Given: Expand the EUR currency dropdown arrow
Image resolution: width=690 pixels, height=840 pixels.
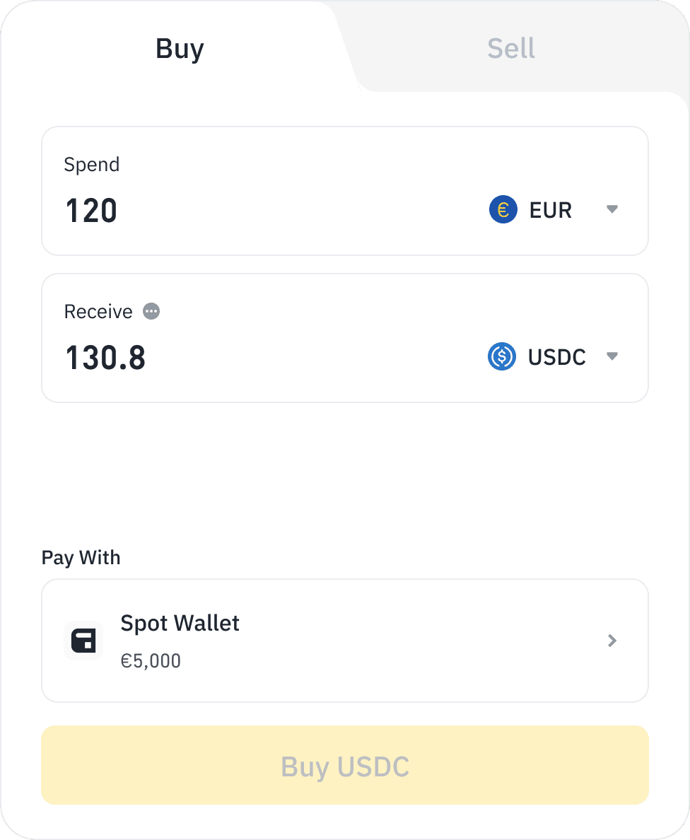Looking at the screenshot, I should [x=612, y=209].
